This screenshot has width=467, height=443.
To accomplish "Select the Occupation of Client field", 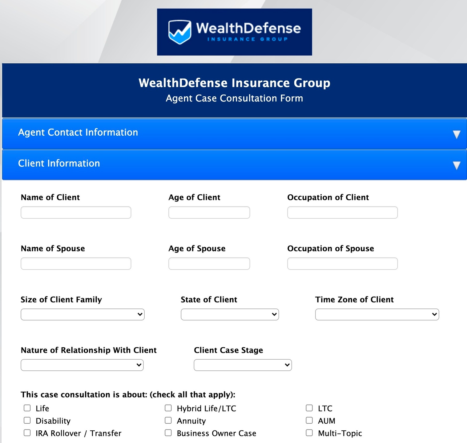I will coord(342,213).
